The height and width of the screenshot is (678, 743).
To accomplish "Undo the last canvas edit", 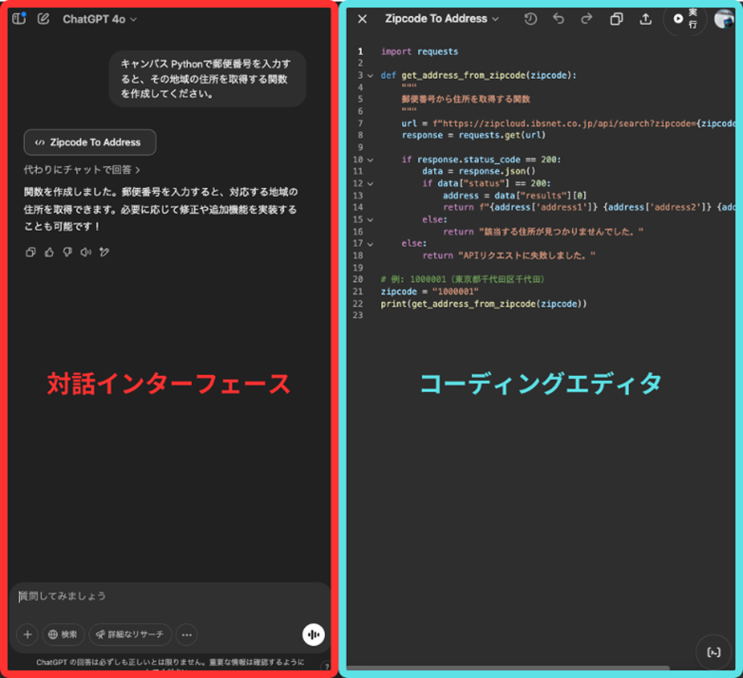I will (558, 19).
